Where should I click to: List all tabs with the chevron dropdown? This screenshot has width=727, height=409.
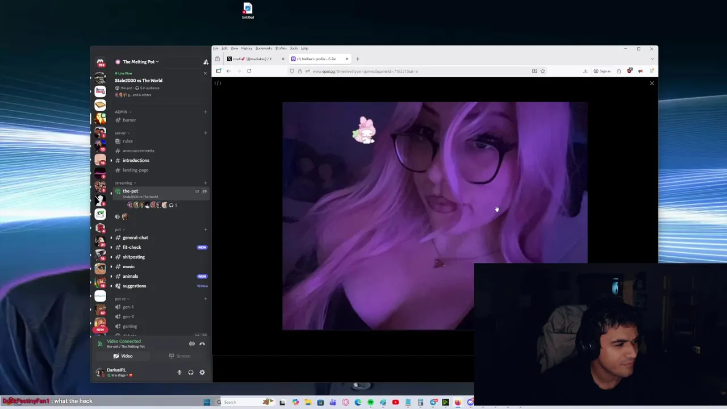651,59
